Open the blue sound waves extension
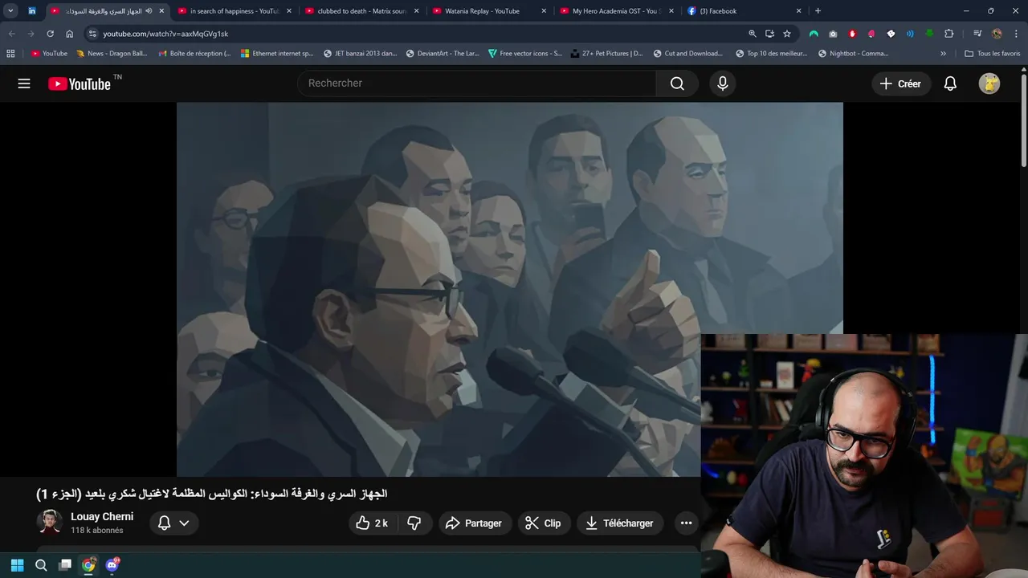This screenshot has width=1028, height=578. tap(910, 34)
